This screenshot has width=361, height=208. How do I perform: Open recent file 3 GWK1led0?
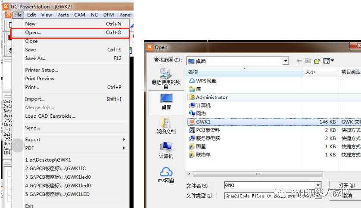[70, 177]
